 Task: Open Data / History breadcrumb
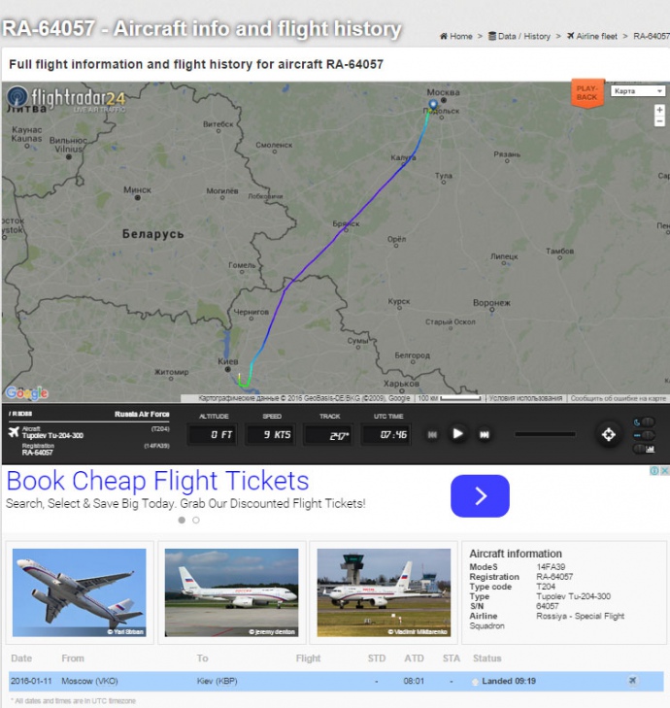[519, 36]
